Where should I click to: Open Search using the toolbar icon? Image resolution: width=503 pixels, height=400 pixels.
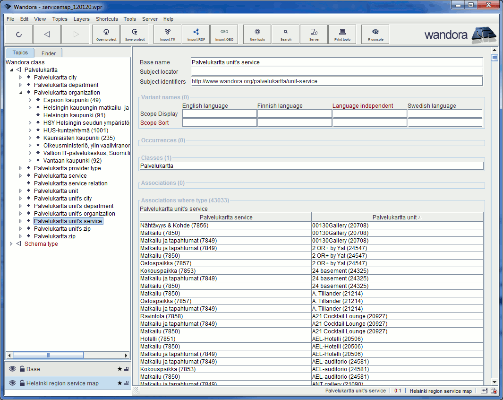[285, 34]
